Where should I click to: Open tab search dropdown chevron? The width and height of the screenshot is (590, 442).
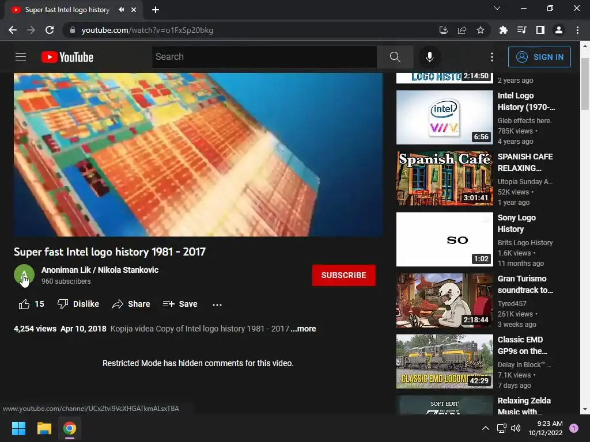point(497,8)
